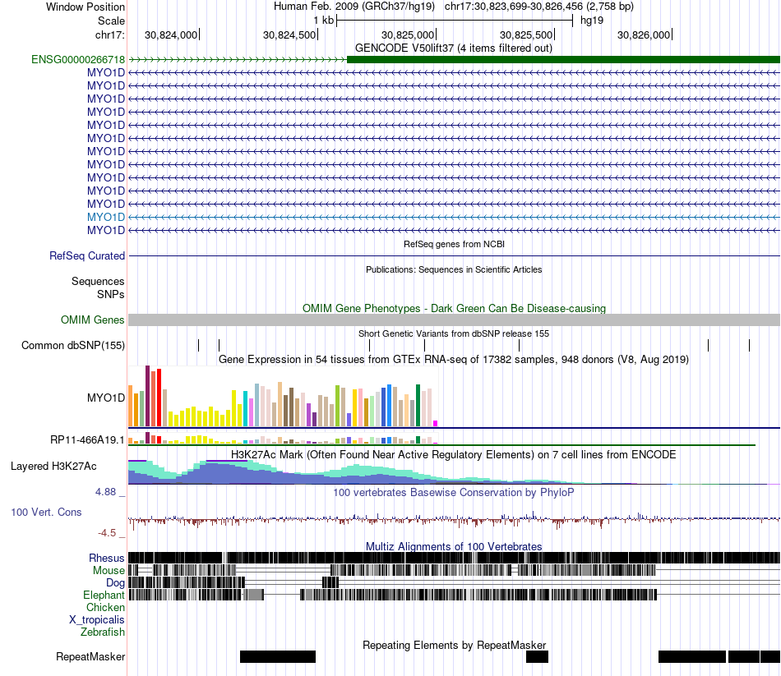Click the RP11-466A19.1 small expression bar chart
Image resolution: width=781 pixels, height=676 pixels.
coord(283,438)
